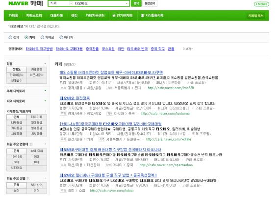Open help icon beside 회원 주요 성별

point(28,178)
